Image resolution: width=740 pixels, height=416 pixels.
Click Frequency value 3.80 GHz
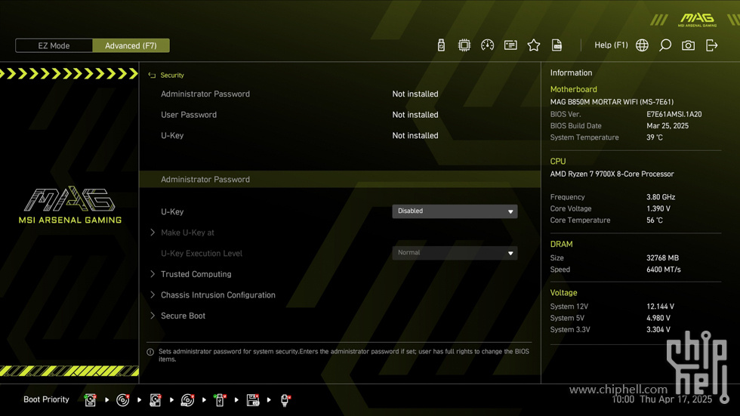point(661,197)
